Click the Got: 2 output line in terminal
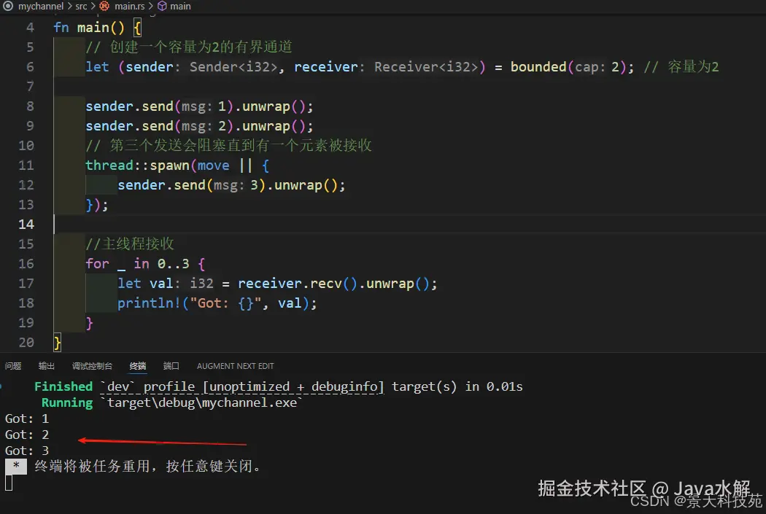This screenshot has width=766, height=514. [27, 435]
